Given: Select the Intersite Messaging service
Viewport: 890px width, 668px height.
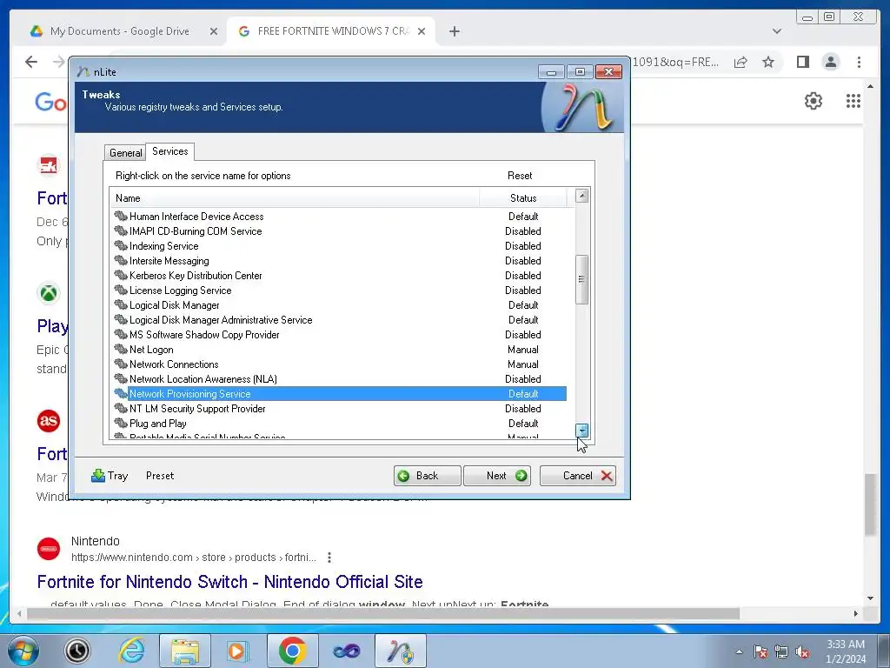Looking at the screenshot, I should [x=340, y=261].
